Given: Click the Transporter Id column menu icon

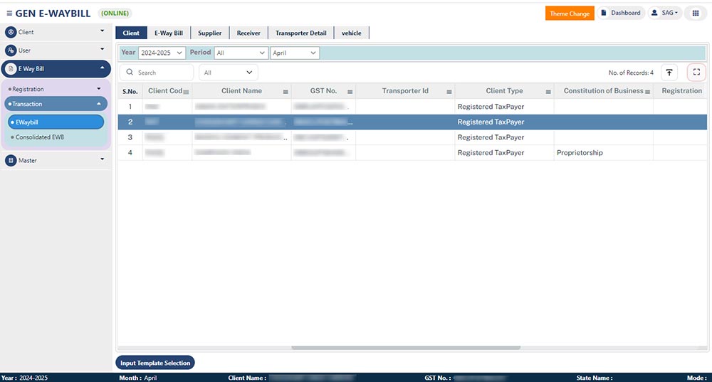Looking at the screenshot, I should 449,92.
